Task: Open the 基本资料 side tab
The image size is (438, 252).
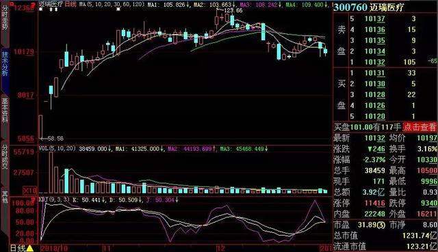Action: point(5,111)
